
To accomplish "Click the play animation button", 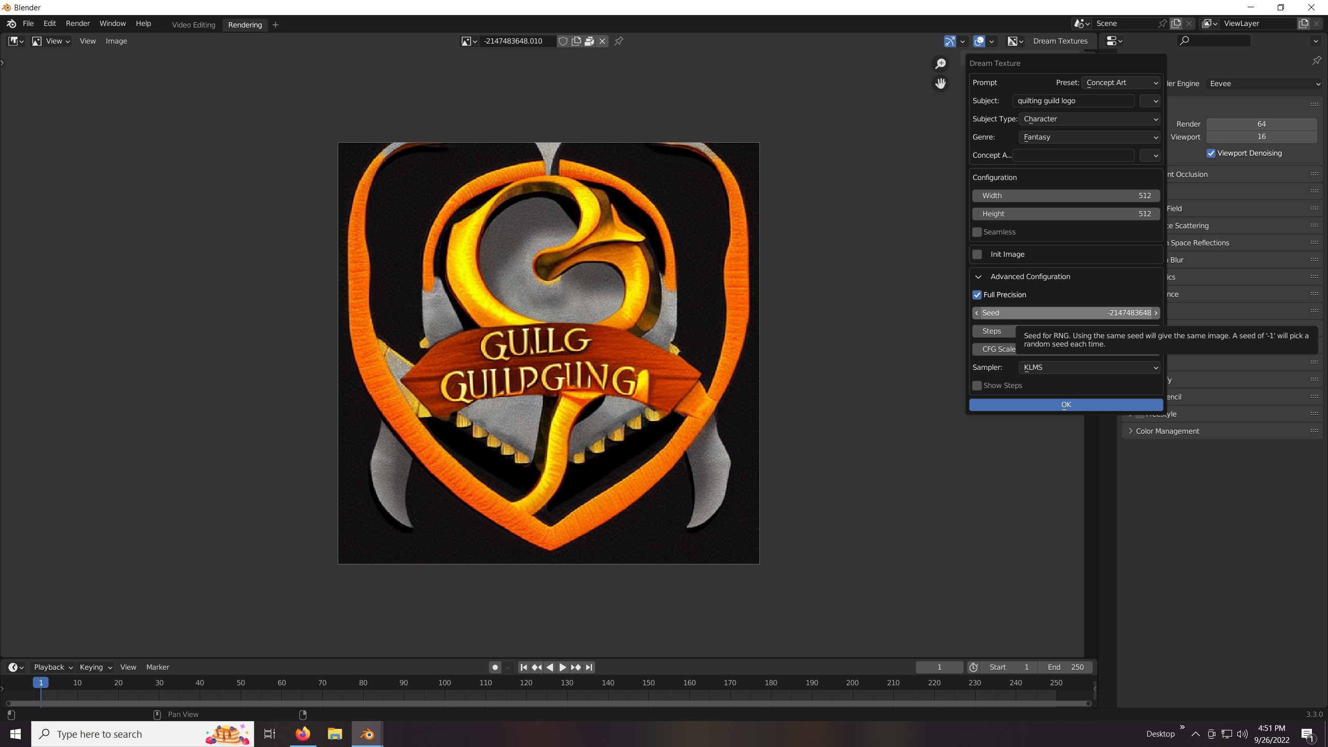I will click(x=562, y=667).
